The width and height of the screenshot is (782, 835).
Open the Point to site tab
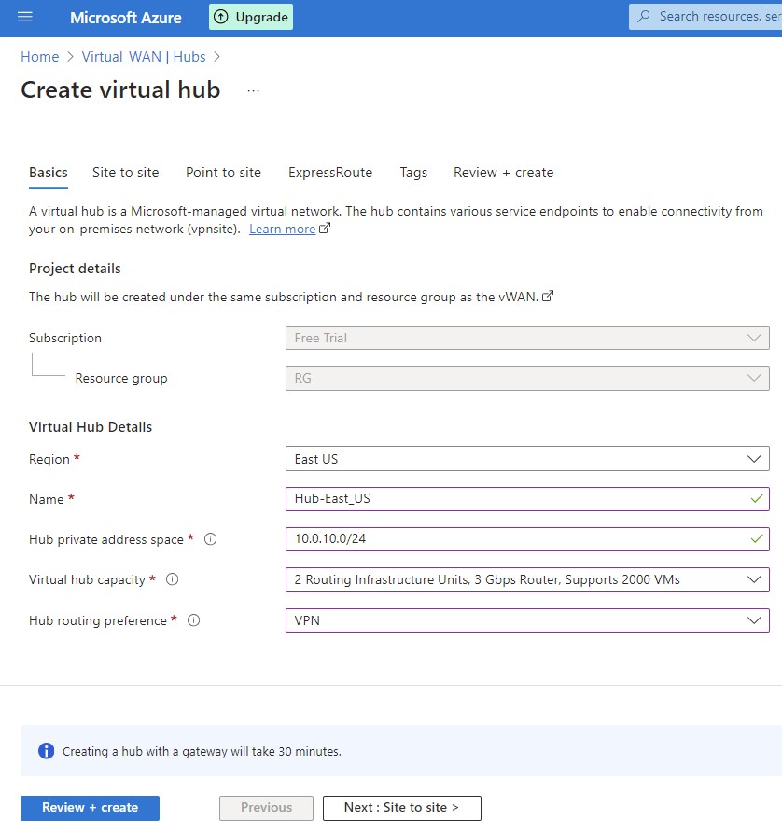[x=223, y=173]
